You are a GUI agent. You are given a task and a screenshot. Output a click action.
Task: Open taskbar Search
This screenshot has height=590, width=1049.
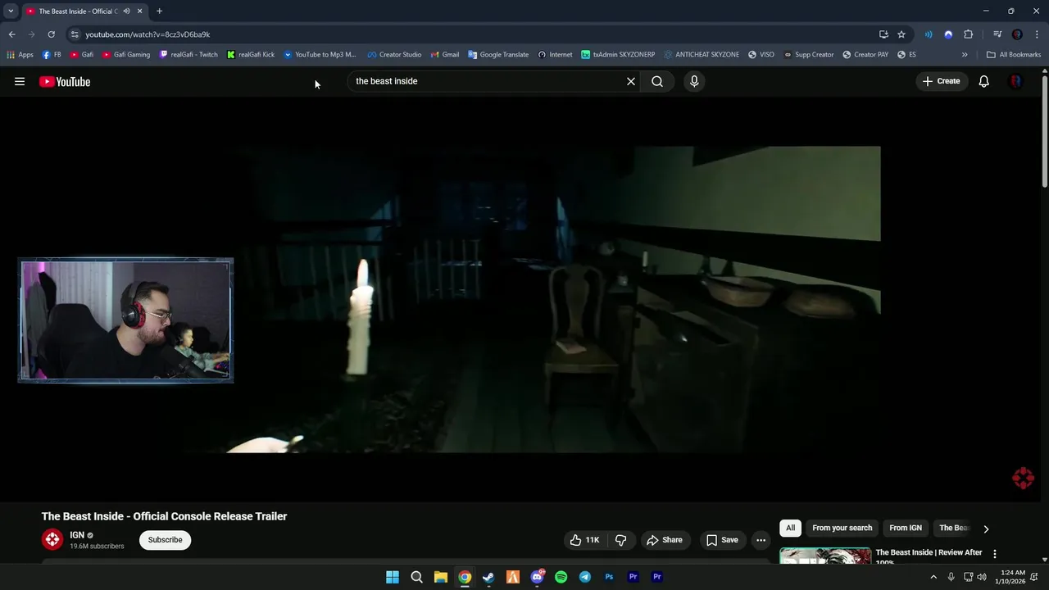pyautogui.click(x=416, y=577)
